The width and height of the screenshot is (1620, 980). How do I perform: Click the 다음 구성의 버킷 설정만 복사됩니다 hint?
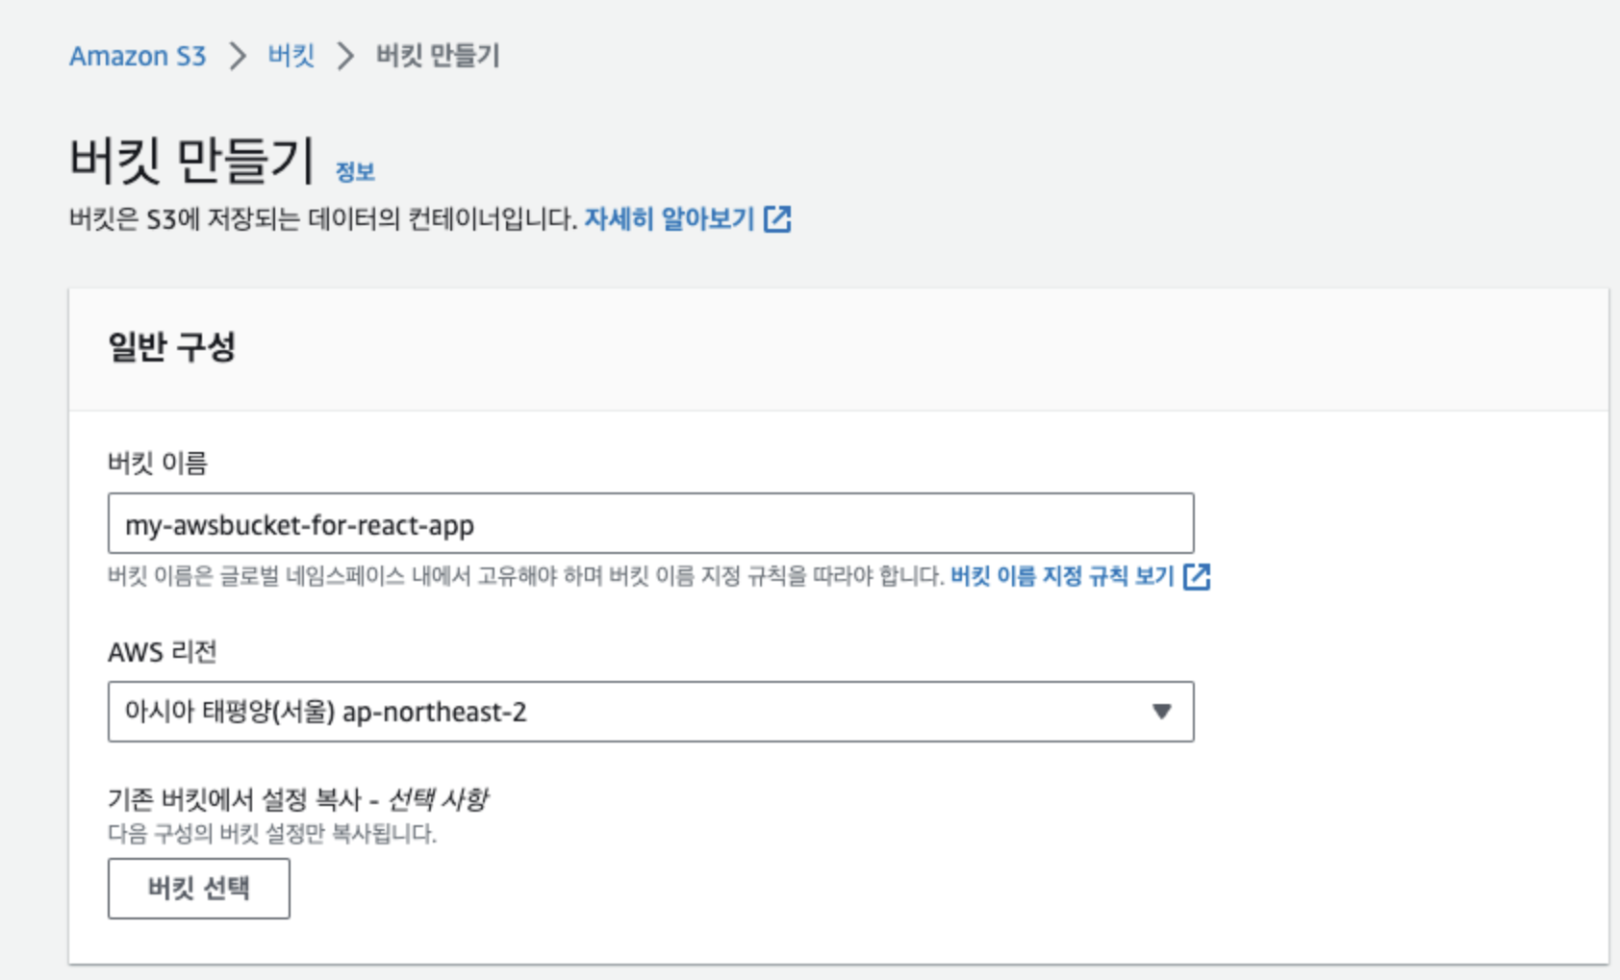tap(272, 834)
